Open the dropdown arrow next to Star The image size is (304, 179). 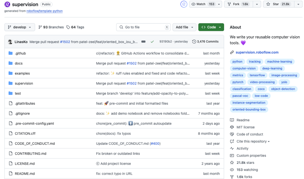click(x=298, y=4)
